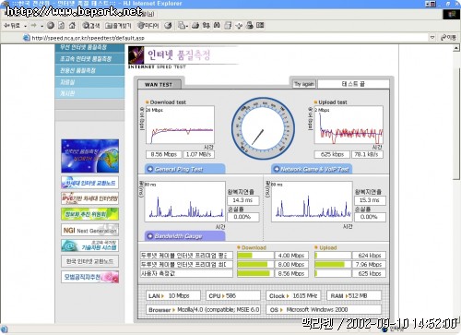Click the 78.1 kB/s upload value
Screen dimensions: 461x335
(x=367, y=154)
